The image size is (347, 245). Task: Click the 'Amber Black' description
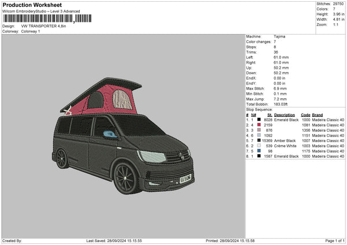click(285, 140)
